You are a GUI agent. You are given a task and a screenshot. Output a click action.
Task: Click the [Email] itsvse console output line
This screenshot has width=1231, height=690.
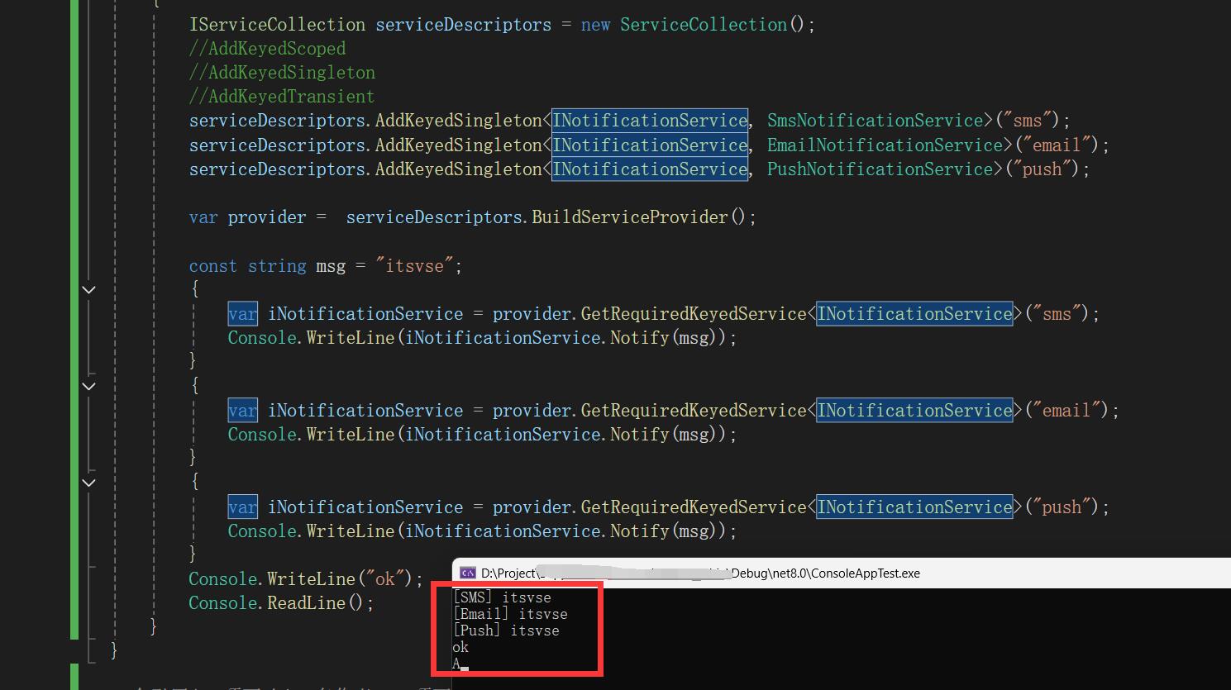tap(510, 614)
